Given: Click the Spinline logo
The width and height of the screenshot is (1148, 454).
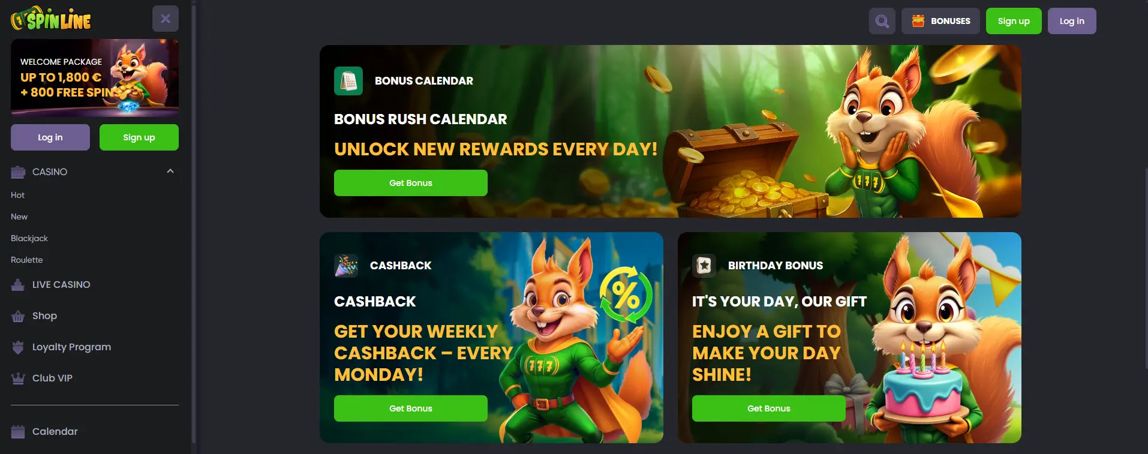Looking at the screenshot, I should pyautogui.click(x=51, y=19).
